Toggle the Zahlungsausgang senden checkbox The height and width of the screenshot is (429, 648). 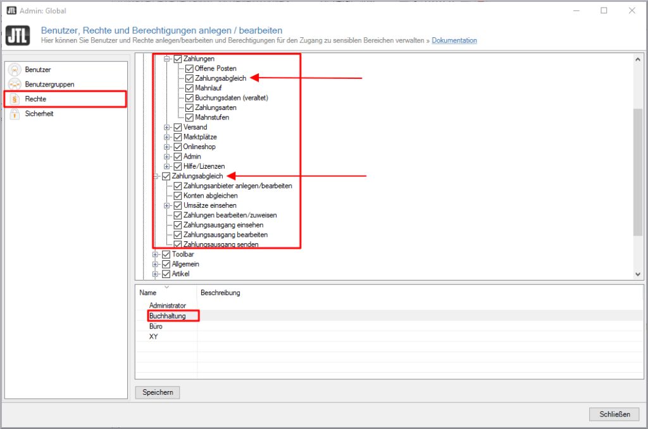point(178,244)
